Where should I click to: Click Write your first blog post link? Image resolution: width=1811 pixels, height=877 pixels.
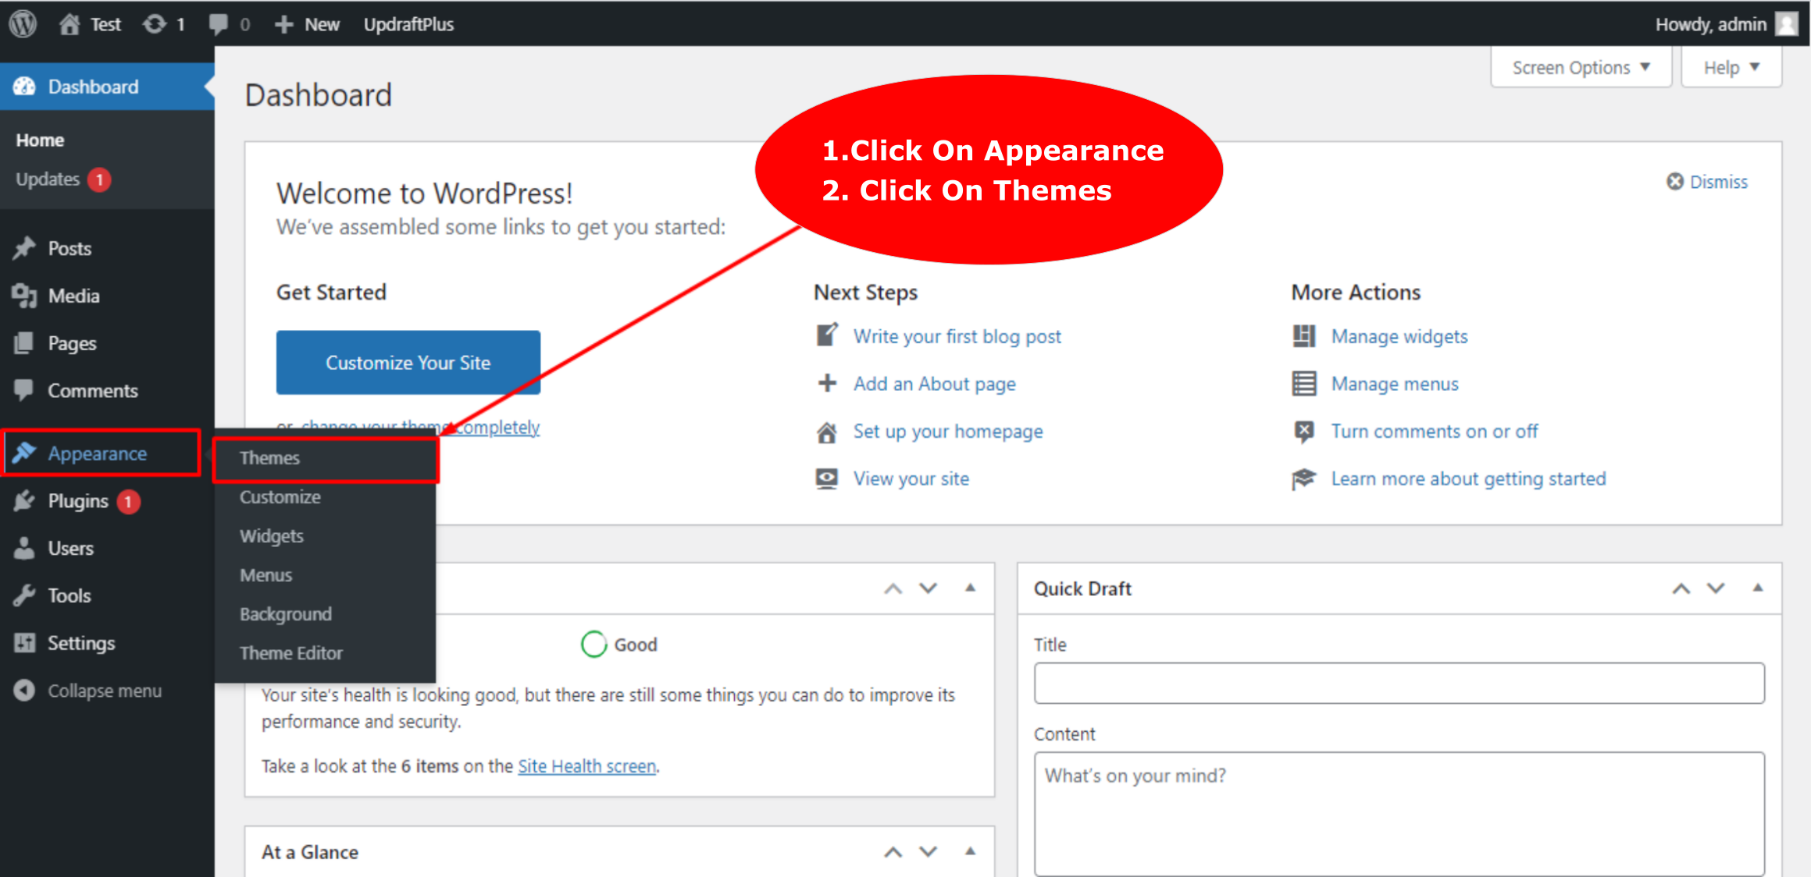957,336
